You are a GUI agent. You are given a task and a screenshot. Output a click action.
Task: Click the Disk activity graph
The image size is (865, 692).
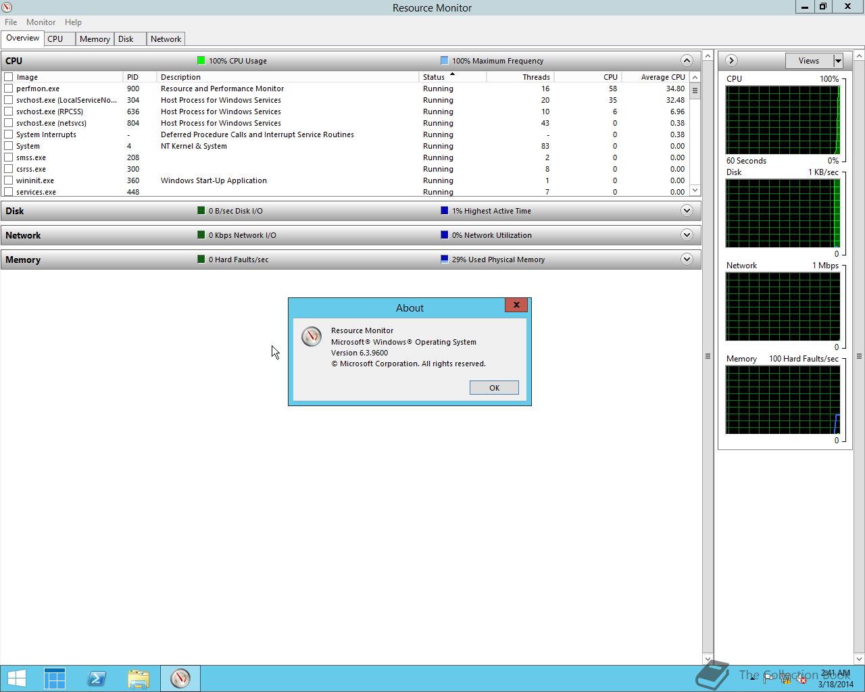pyautogui.click(x=783, y=214)
